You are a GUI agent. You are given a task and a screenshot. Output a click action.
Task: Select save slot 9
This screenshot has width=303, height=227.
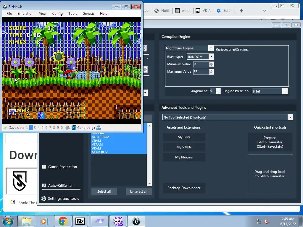[x=58, y=128]
